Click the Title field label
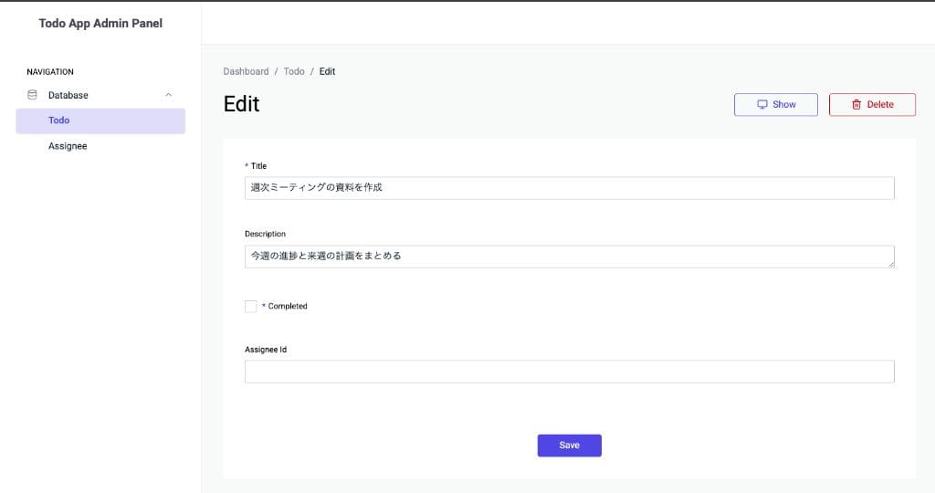Screen dimensions: 935x493 (x=258, y=166)
